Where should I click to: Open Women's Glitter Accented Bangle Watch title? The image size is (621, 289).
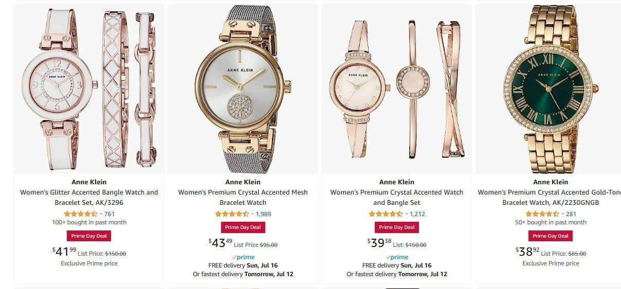89,197
